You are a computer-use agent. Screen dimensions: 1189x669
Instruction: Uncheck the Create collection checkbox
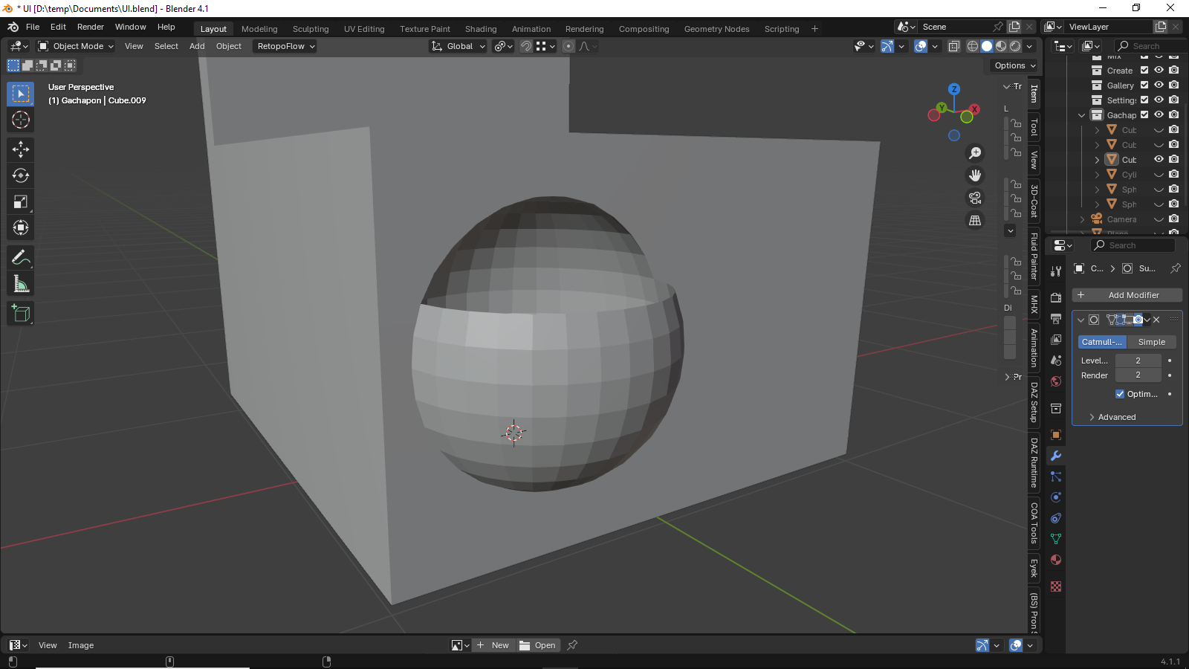(x=1144, y=71)
